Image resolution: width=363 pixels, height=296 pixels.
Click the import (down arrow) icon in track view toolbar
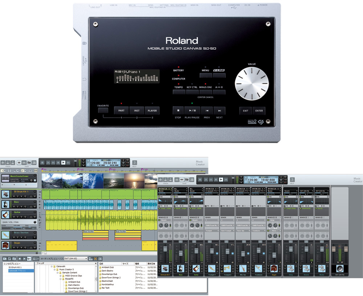8,163
